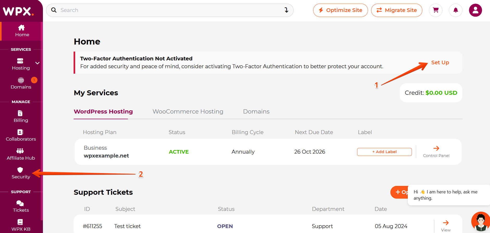Open the Affiliate Hub sidebar item
Image resolution: width=490 pixels, height=233 pixels.
tap(21, 154)
